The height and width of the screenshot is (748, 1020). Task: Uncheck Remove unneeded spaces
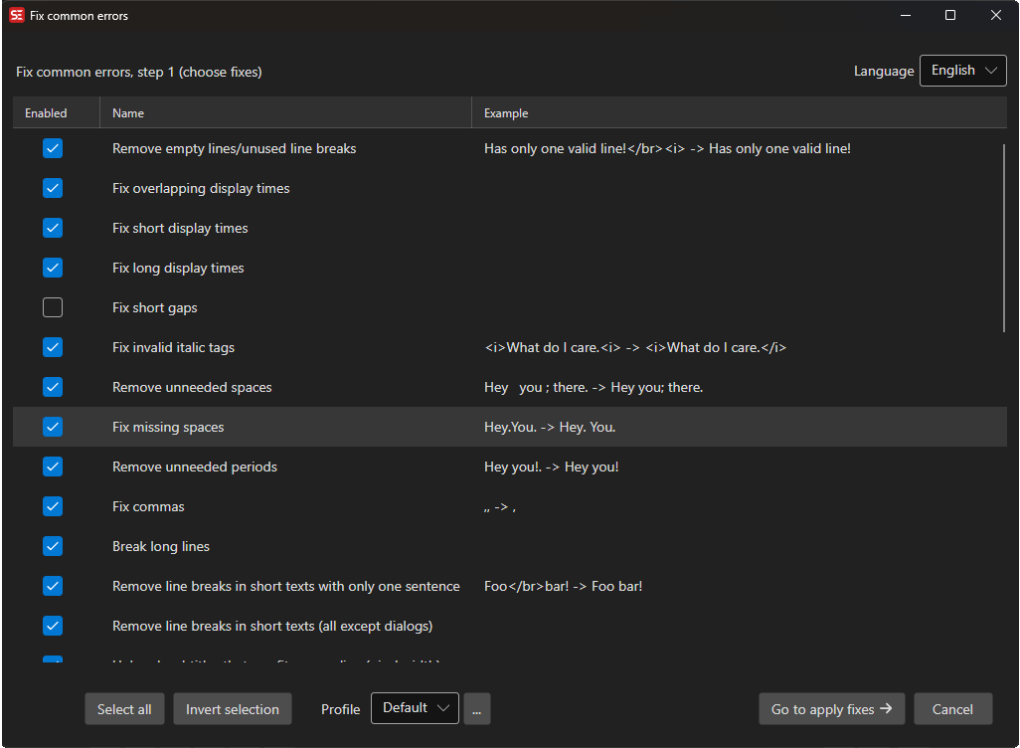52,387
